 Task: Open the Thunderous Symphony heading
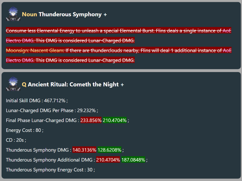pyautogui.click(x=70, y=14)
